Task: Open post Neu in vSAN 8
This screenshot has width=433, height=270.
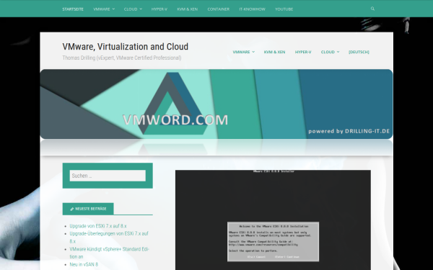Action: point(84,264)
